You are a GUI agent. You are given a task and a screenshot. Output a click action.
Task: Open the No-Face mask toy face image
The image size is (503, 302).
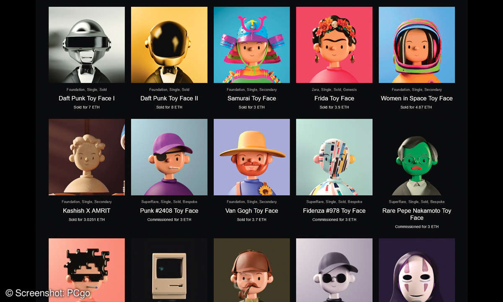click(417, 270)
